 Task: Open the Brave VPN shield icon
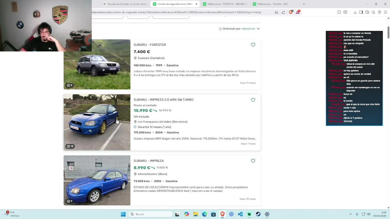click(x=379, y=12)
